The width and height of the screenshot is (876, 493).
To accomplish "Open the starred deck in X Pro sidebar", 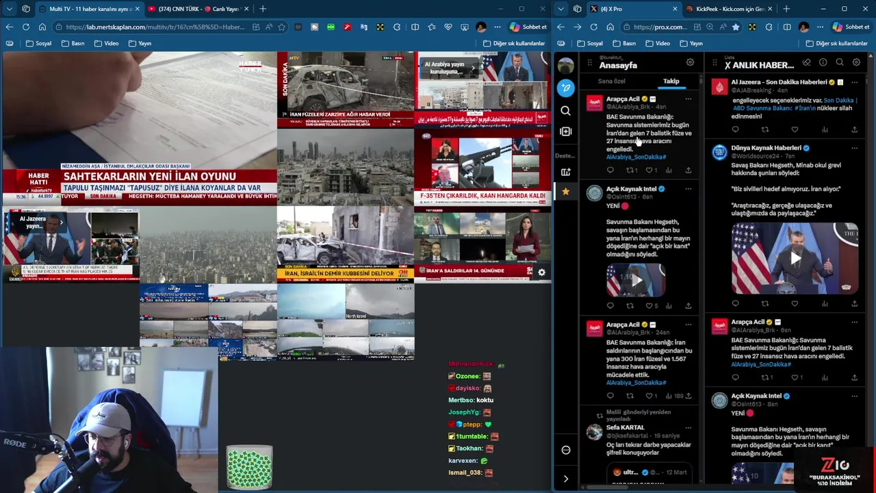I will tap(565, 192).
